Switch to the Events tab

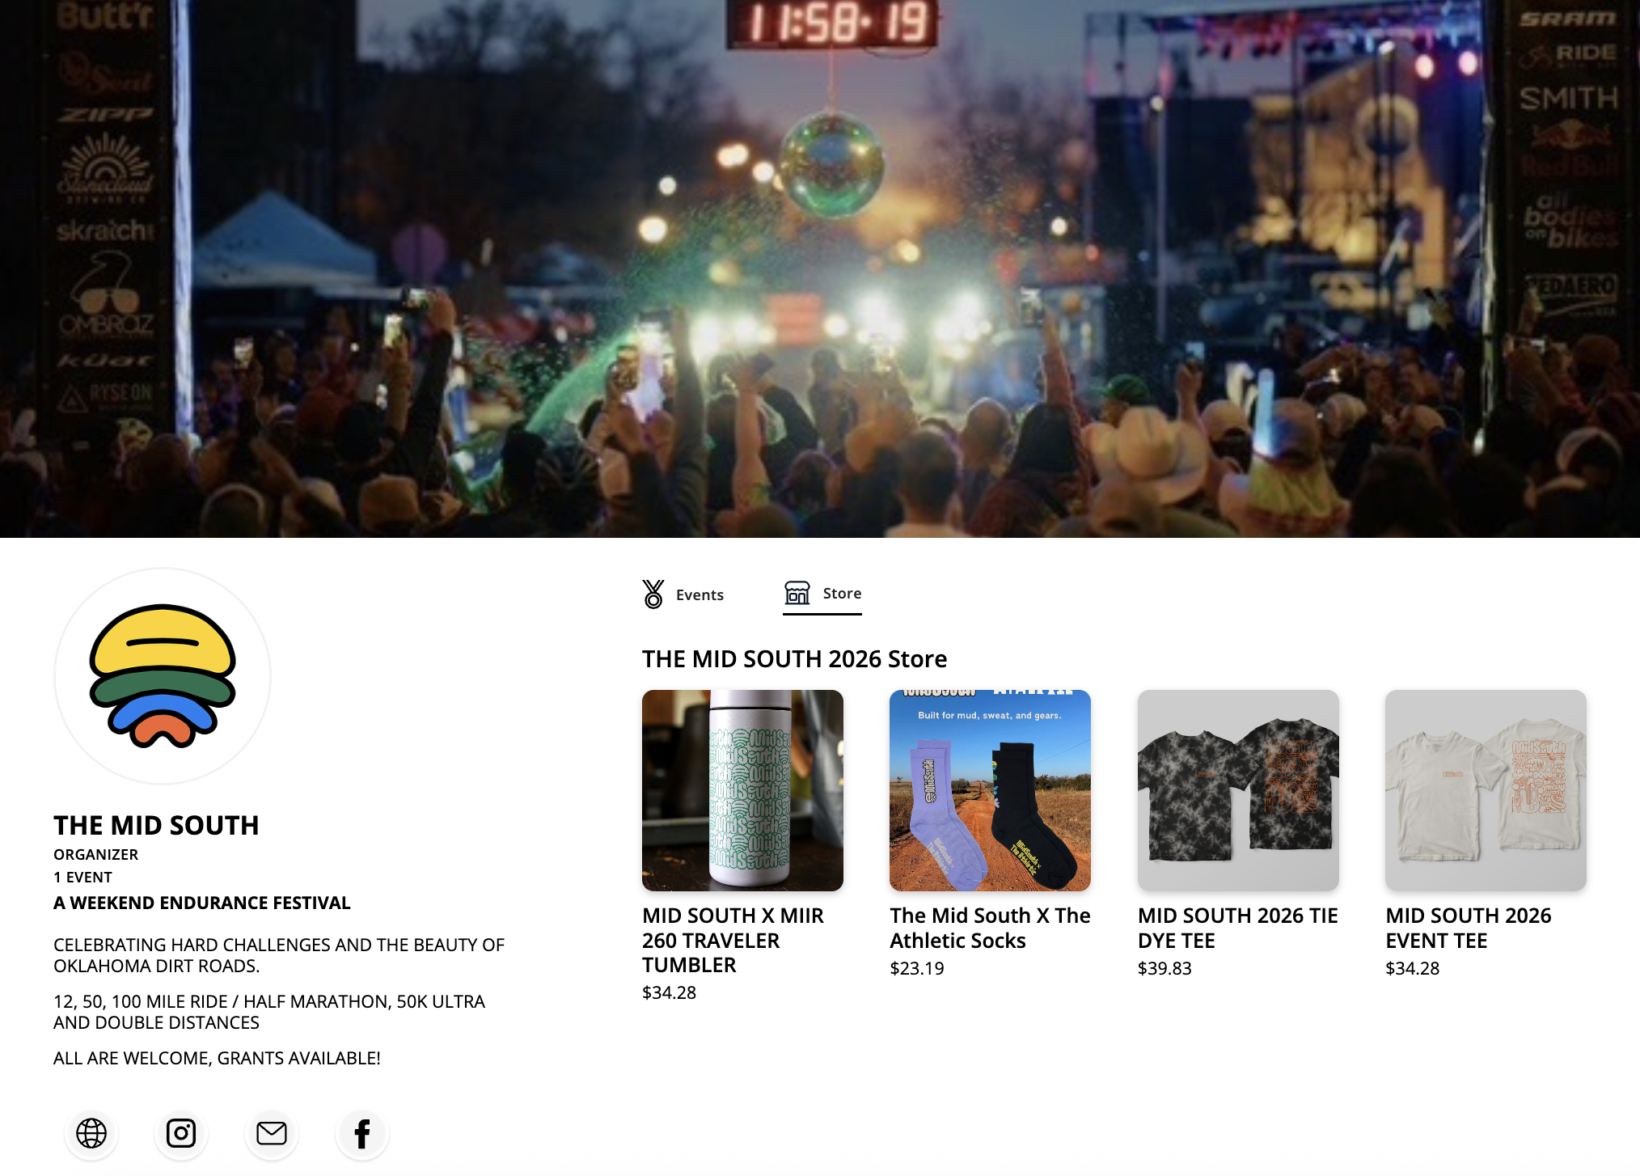pos(683,594)
